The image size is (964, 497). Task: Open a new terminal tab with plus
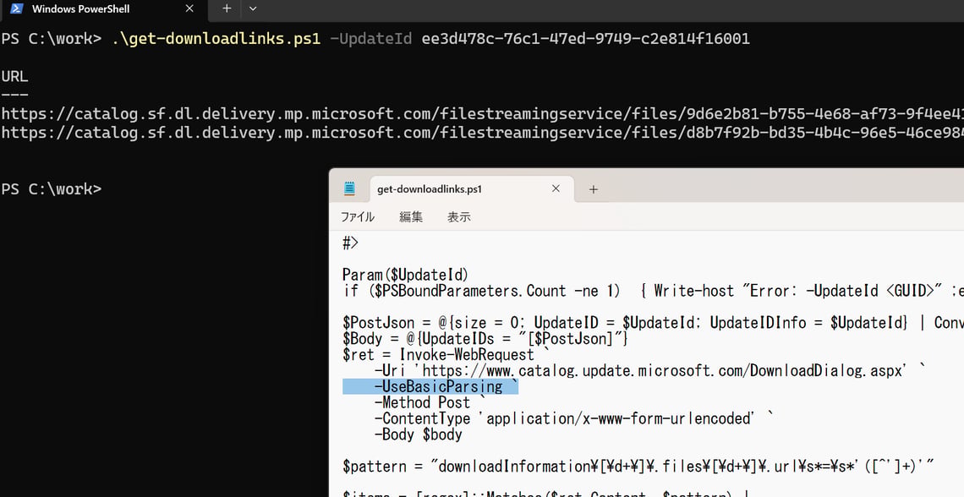[227, 8]
